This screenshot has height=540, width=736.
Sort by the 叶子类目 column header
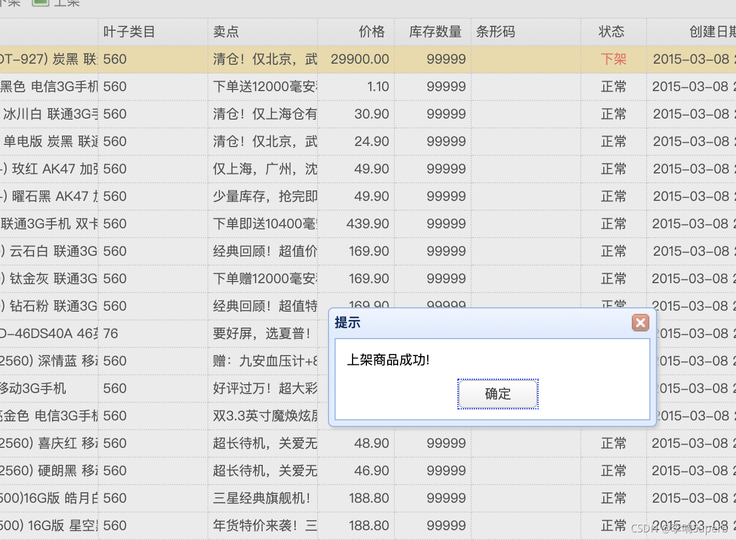[x=153, y=32]
